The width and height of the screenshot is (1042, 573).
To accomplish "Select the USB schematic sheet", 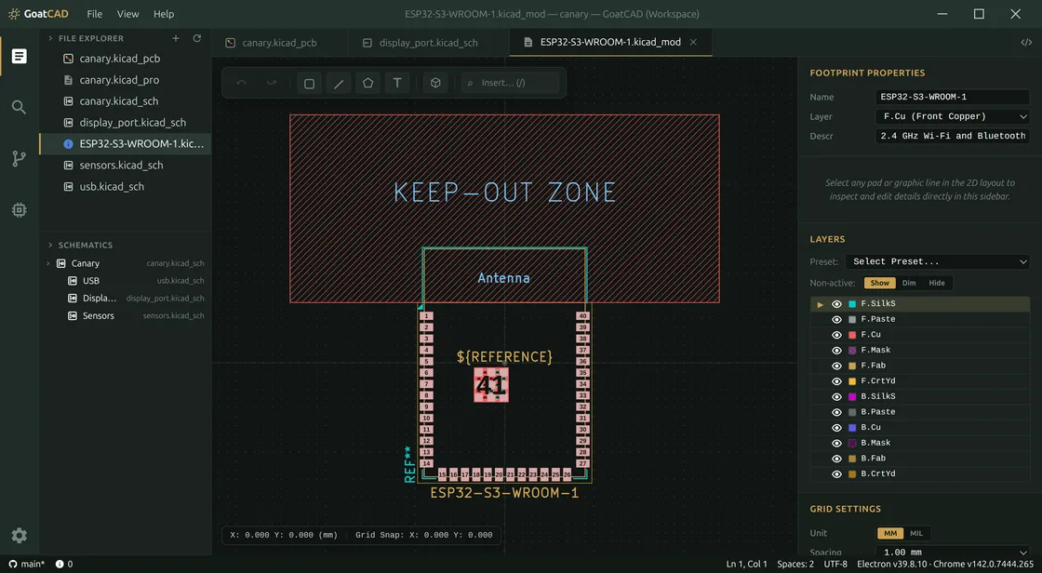I will pyautogui.click(x=126, y=281).
